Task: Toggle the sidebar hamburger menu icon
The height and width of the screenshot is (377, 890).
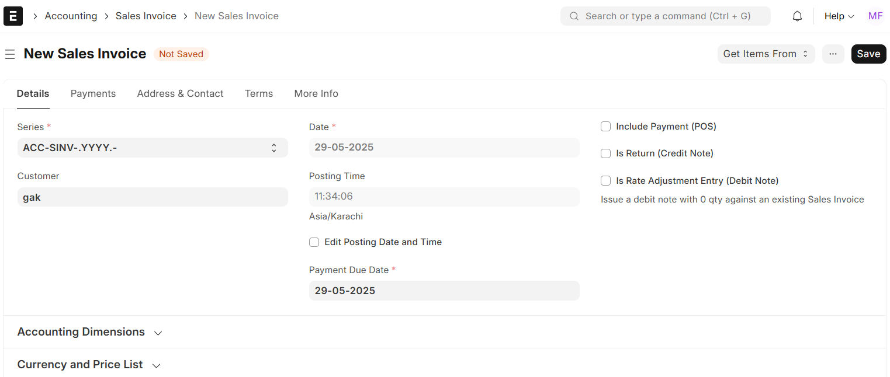Action: (10, 54)
